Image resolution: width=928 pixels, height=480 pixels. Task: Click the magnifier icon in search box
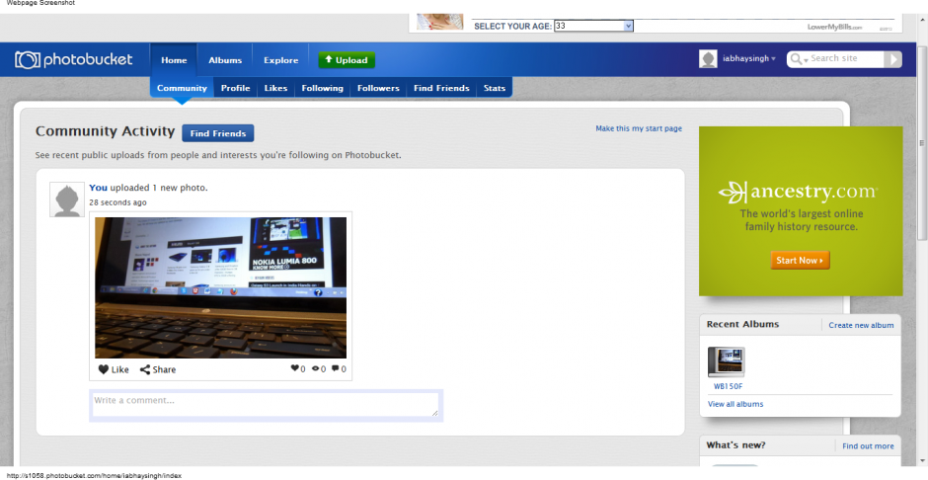pos(796,59)
